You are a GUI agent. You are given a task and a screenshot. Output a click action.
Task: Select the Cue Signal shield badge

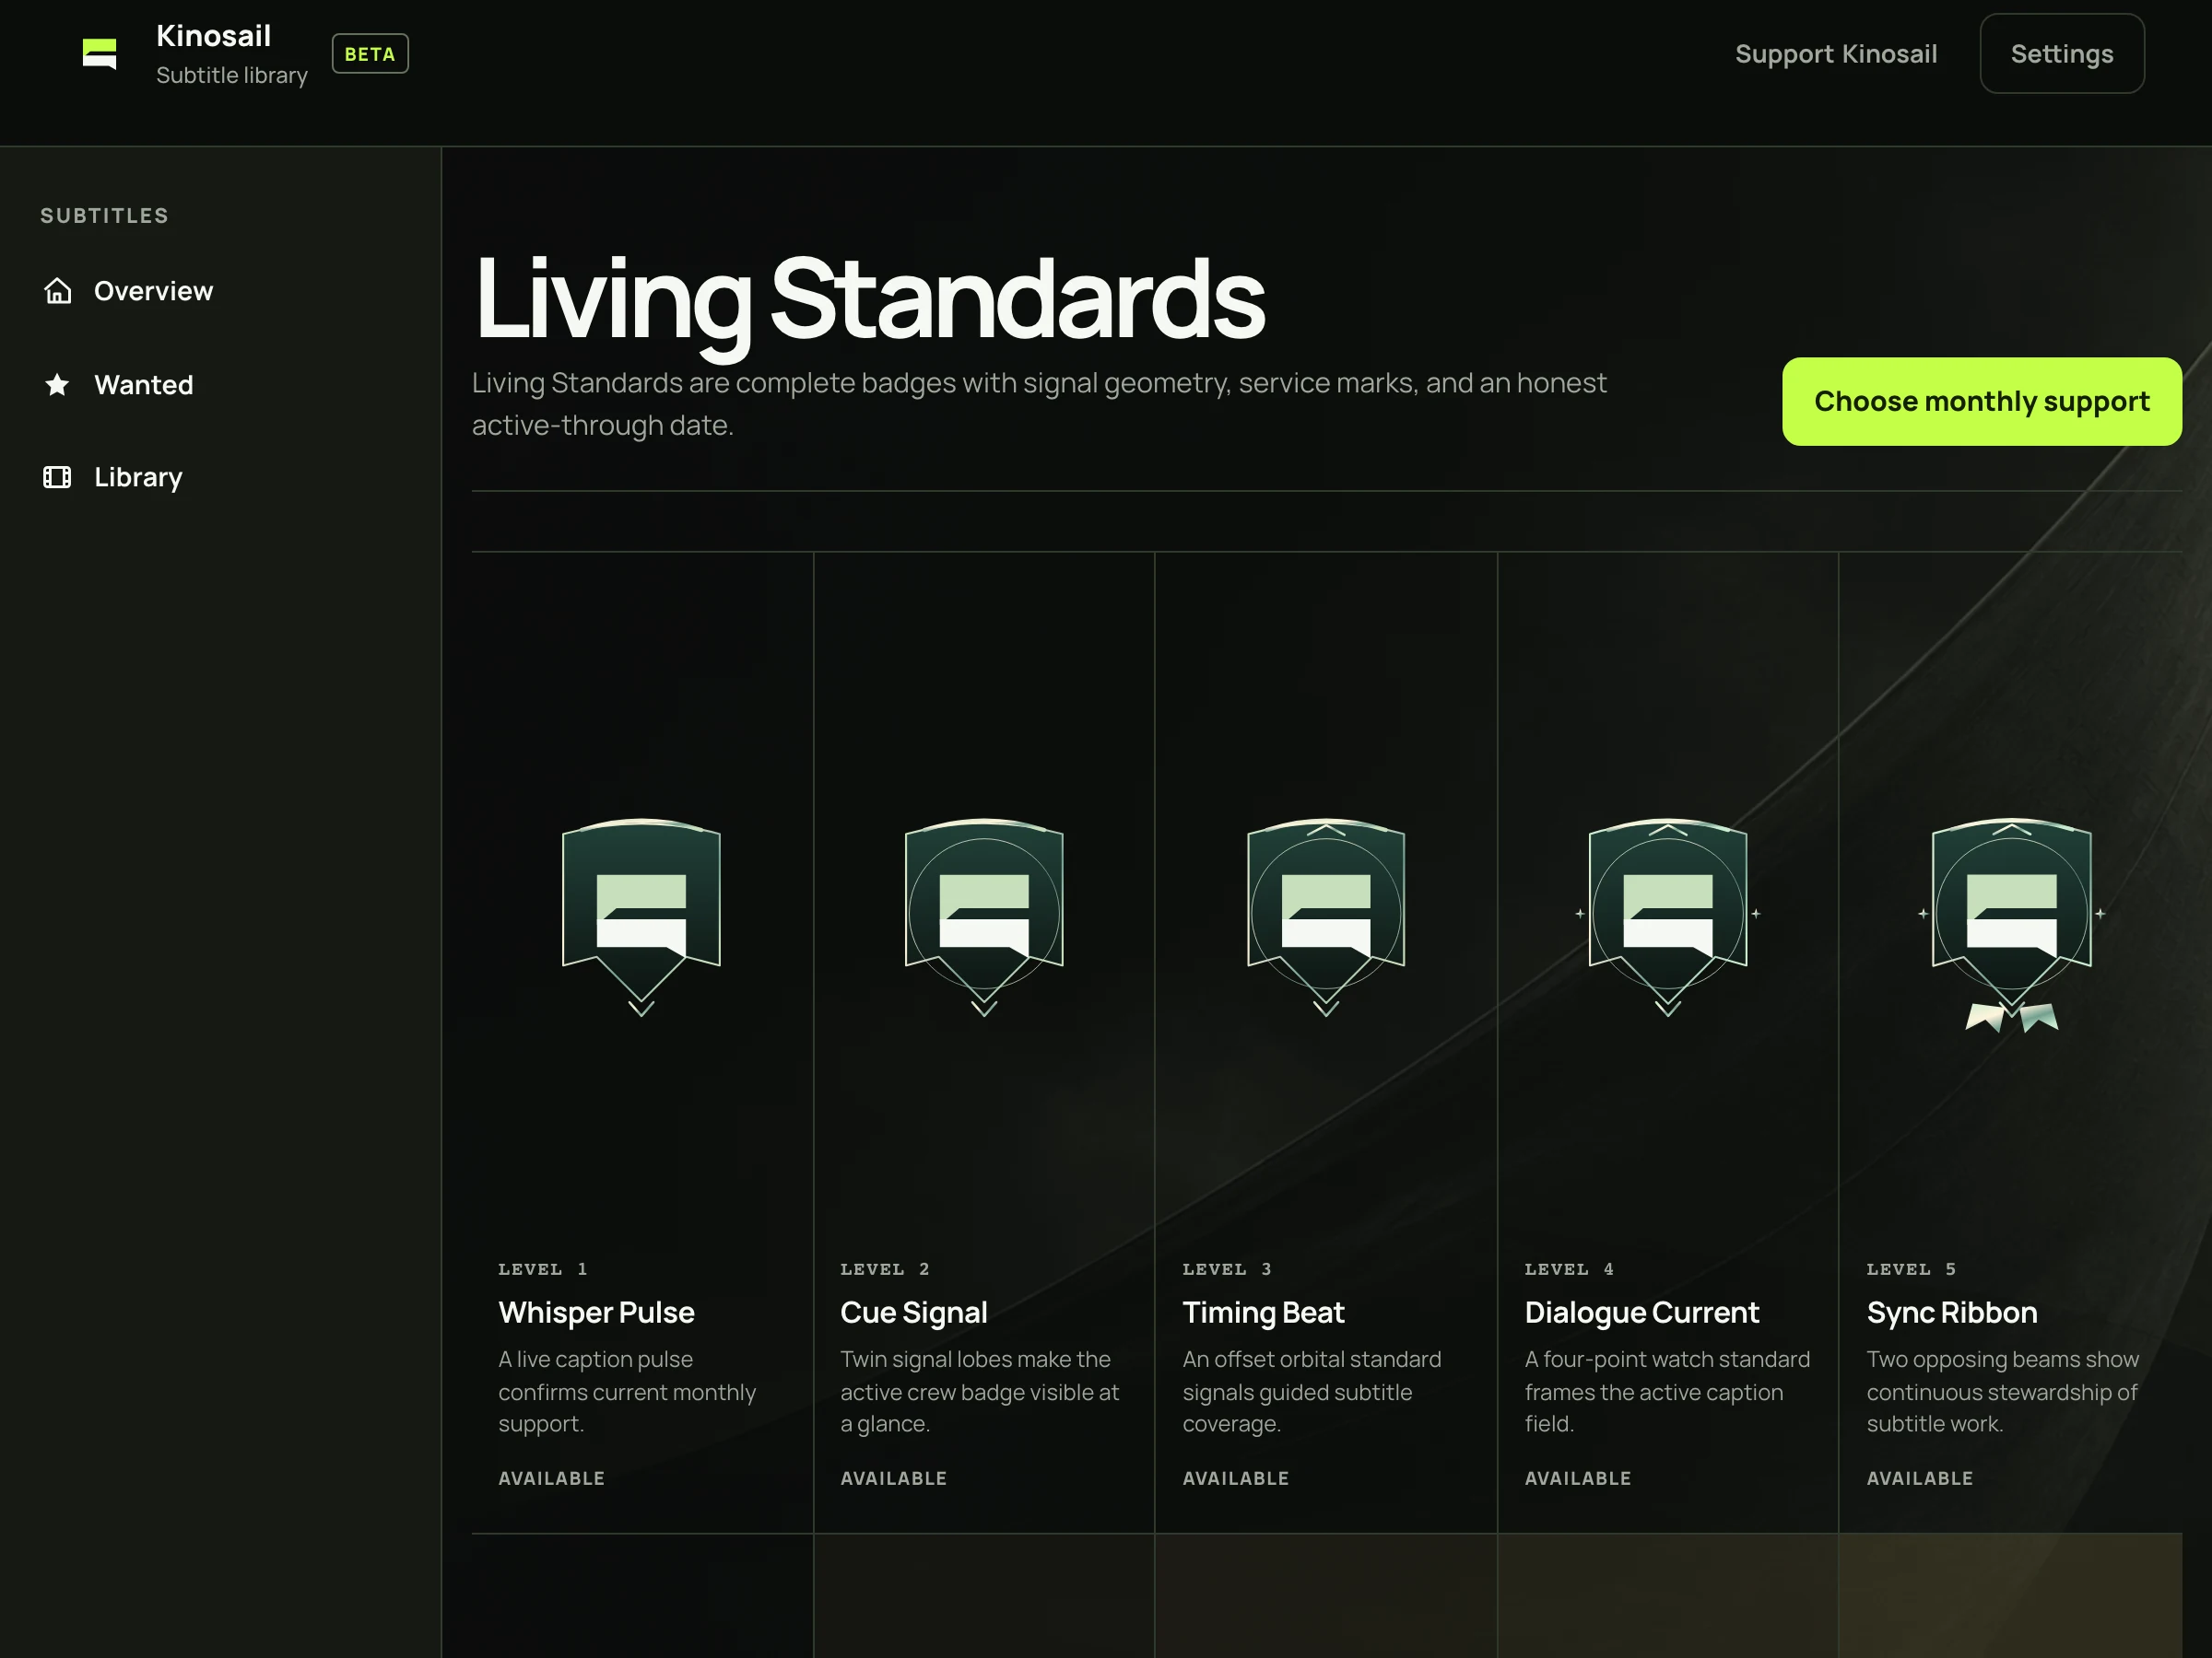[984, 917]
